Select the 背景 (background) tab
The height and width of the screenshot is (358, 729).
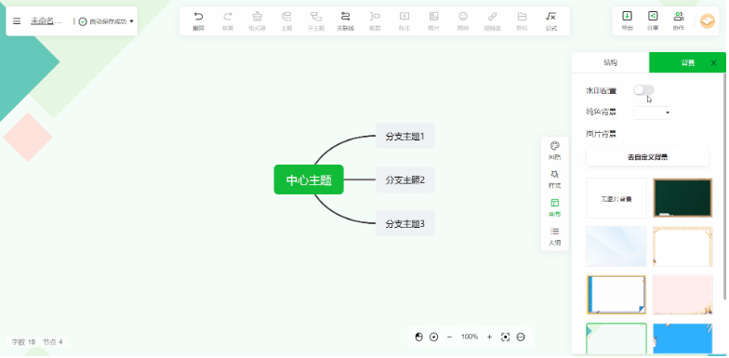tap(688, 63)
